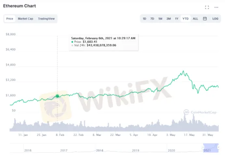225x155 pixels.
Task: Select the 1D time range
Action: (x=144, y=19)
